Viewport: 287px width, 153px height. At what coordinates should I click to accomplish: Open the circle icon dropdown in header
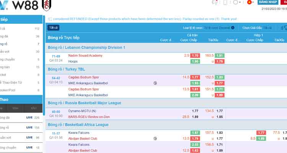click(x=237, y=2)
